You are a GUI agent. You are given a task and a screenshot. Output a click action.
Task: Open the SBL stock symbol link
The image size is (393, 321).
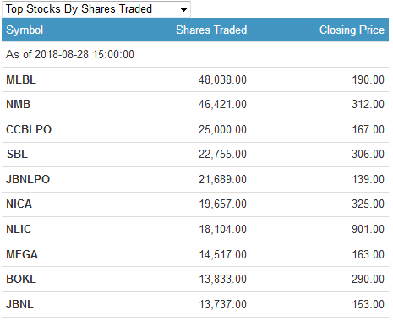tap(17, 154)
